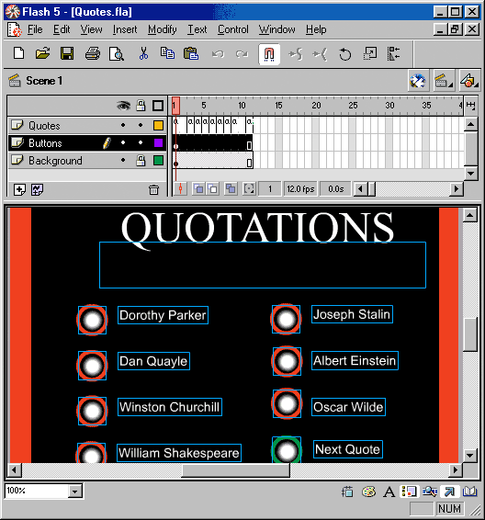This screenshot has height=520, width=485.
Task: Open the Info panel from launcher bar
Action: [x=347, y=492]
